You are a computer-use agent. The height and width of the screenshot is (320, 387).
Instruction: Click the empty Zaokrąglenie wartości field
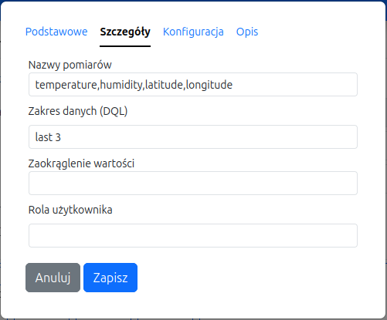click(193, 184)
